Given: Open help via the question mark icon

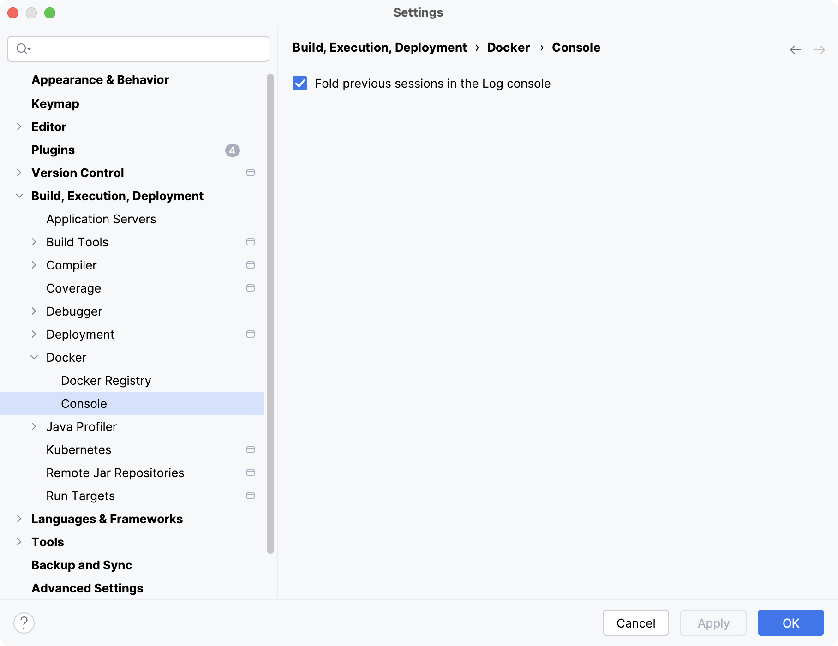Looking at the screenshot, I should [24, 622].
